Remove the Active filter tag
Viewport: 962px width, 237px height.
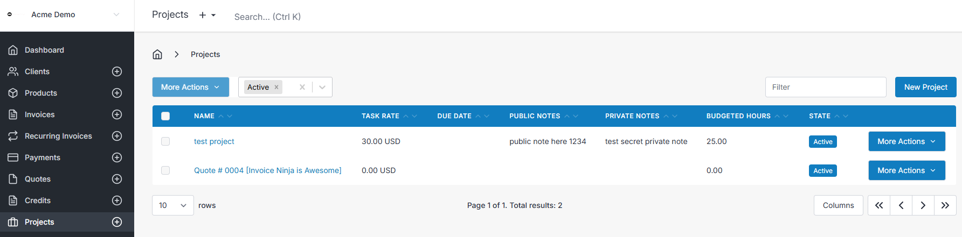tap(276, 87)
